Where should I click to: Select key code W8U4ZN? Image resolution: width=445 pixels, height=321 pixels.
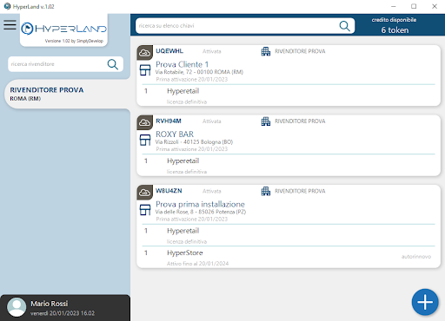169,191
